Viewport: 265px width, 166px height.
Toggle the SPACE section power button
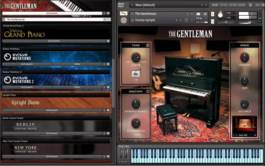click(x=233, y=45)
